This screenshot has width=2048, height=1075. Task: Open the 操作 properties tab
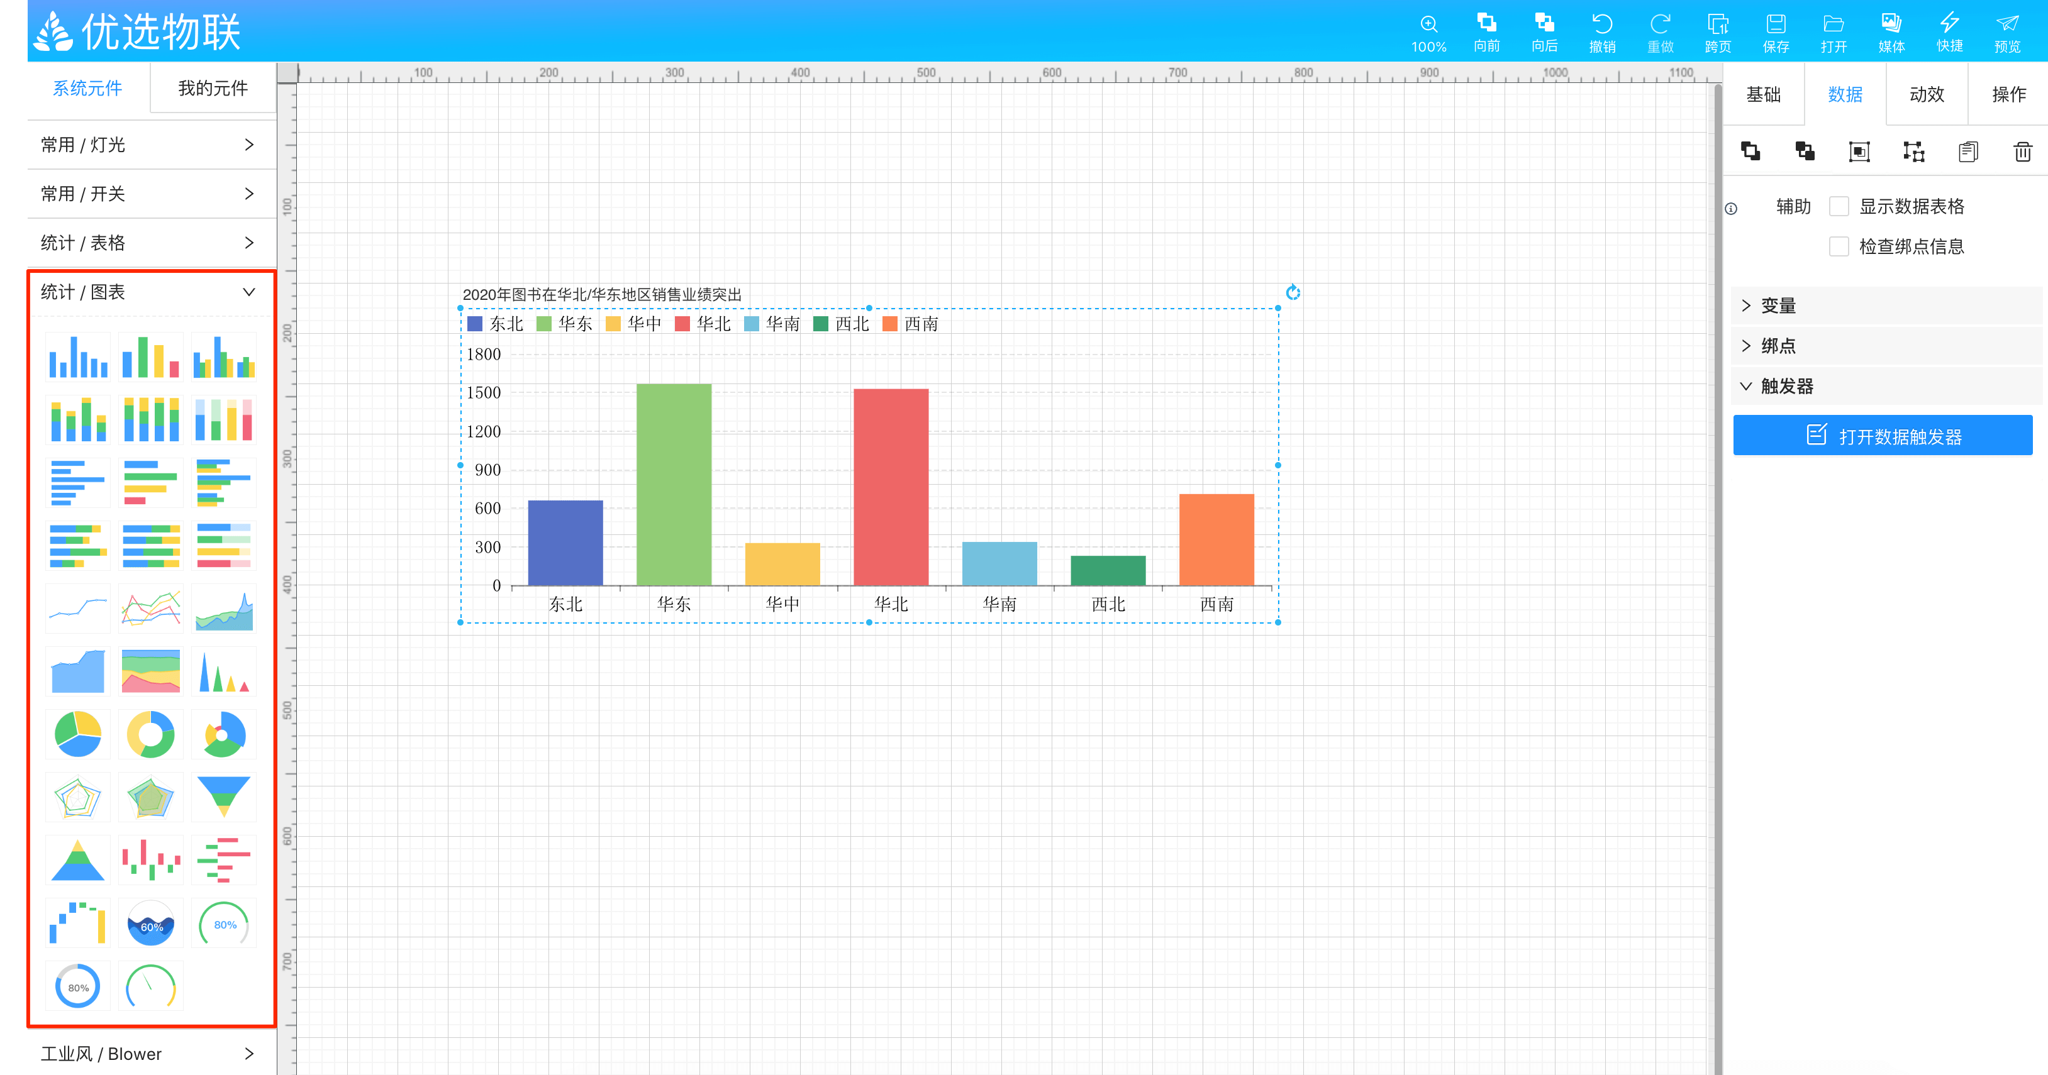[x=2008, y=94]
